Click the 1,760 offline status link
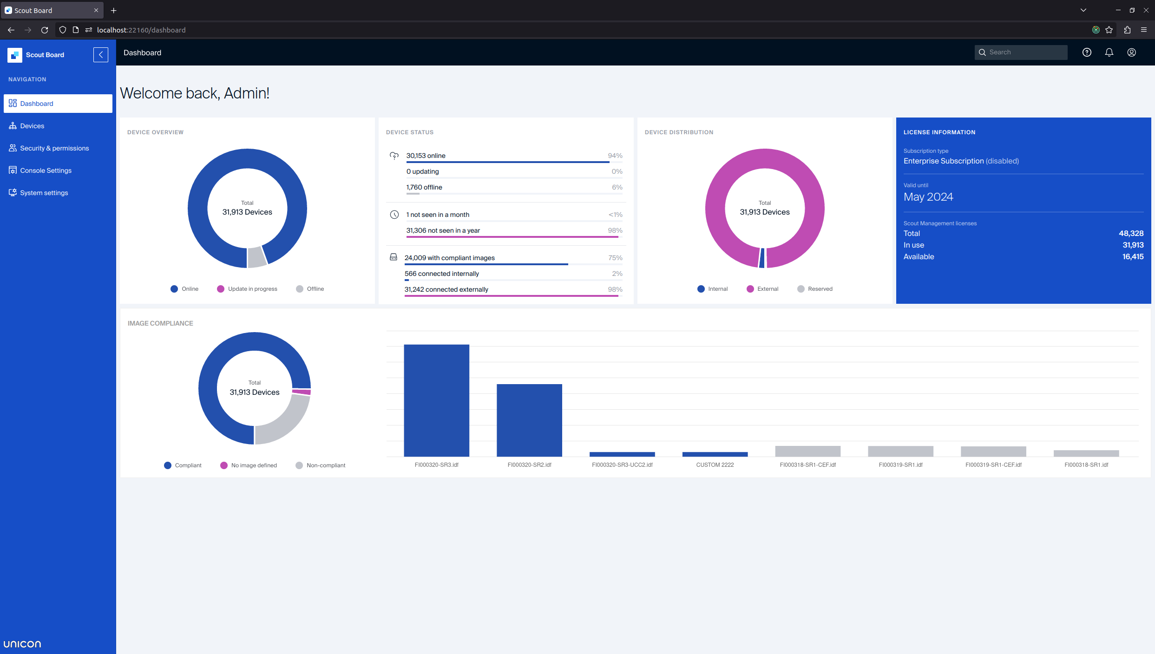The image size is (1155, 654). pos(424,187)
